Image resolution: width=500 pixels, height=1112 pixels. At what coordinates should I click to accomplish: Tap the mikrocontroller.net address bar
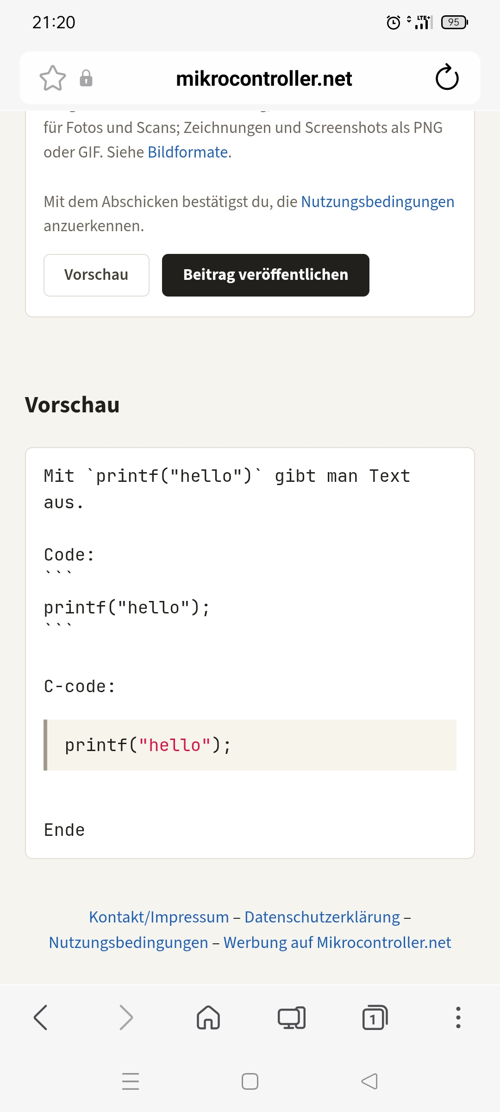tap(264, 78)
